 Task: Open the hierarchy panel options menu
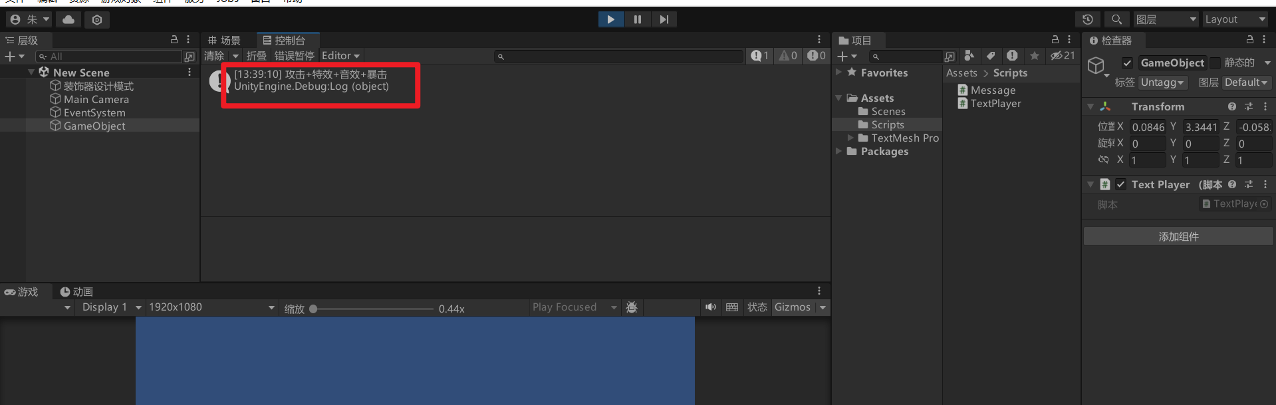[189, 40]
